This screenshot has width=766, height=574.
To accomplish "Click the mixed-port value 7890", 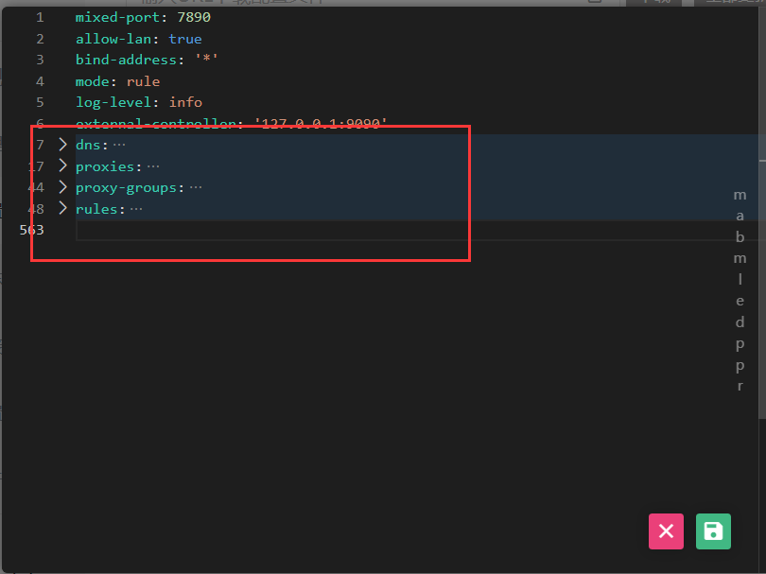I will [x=196, y=18].
